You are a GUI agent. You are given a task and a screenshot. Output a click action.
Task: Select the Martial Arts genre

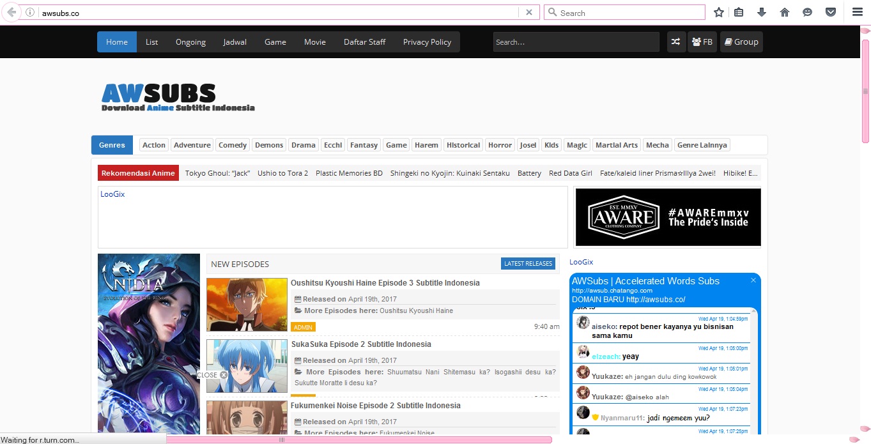tap(617, 145)
